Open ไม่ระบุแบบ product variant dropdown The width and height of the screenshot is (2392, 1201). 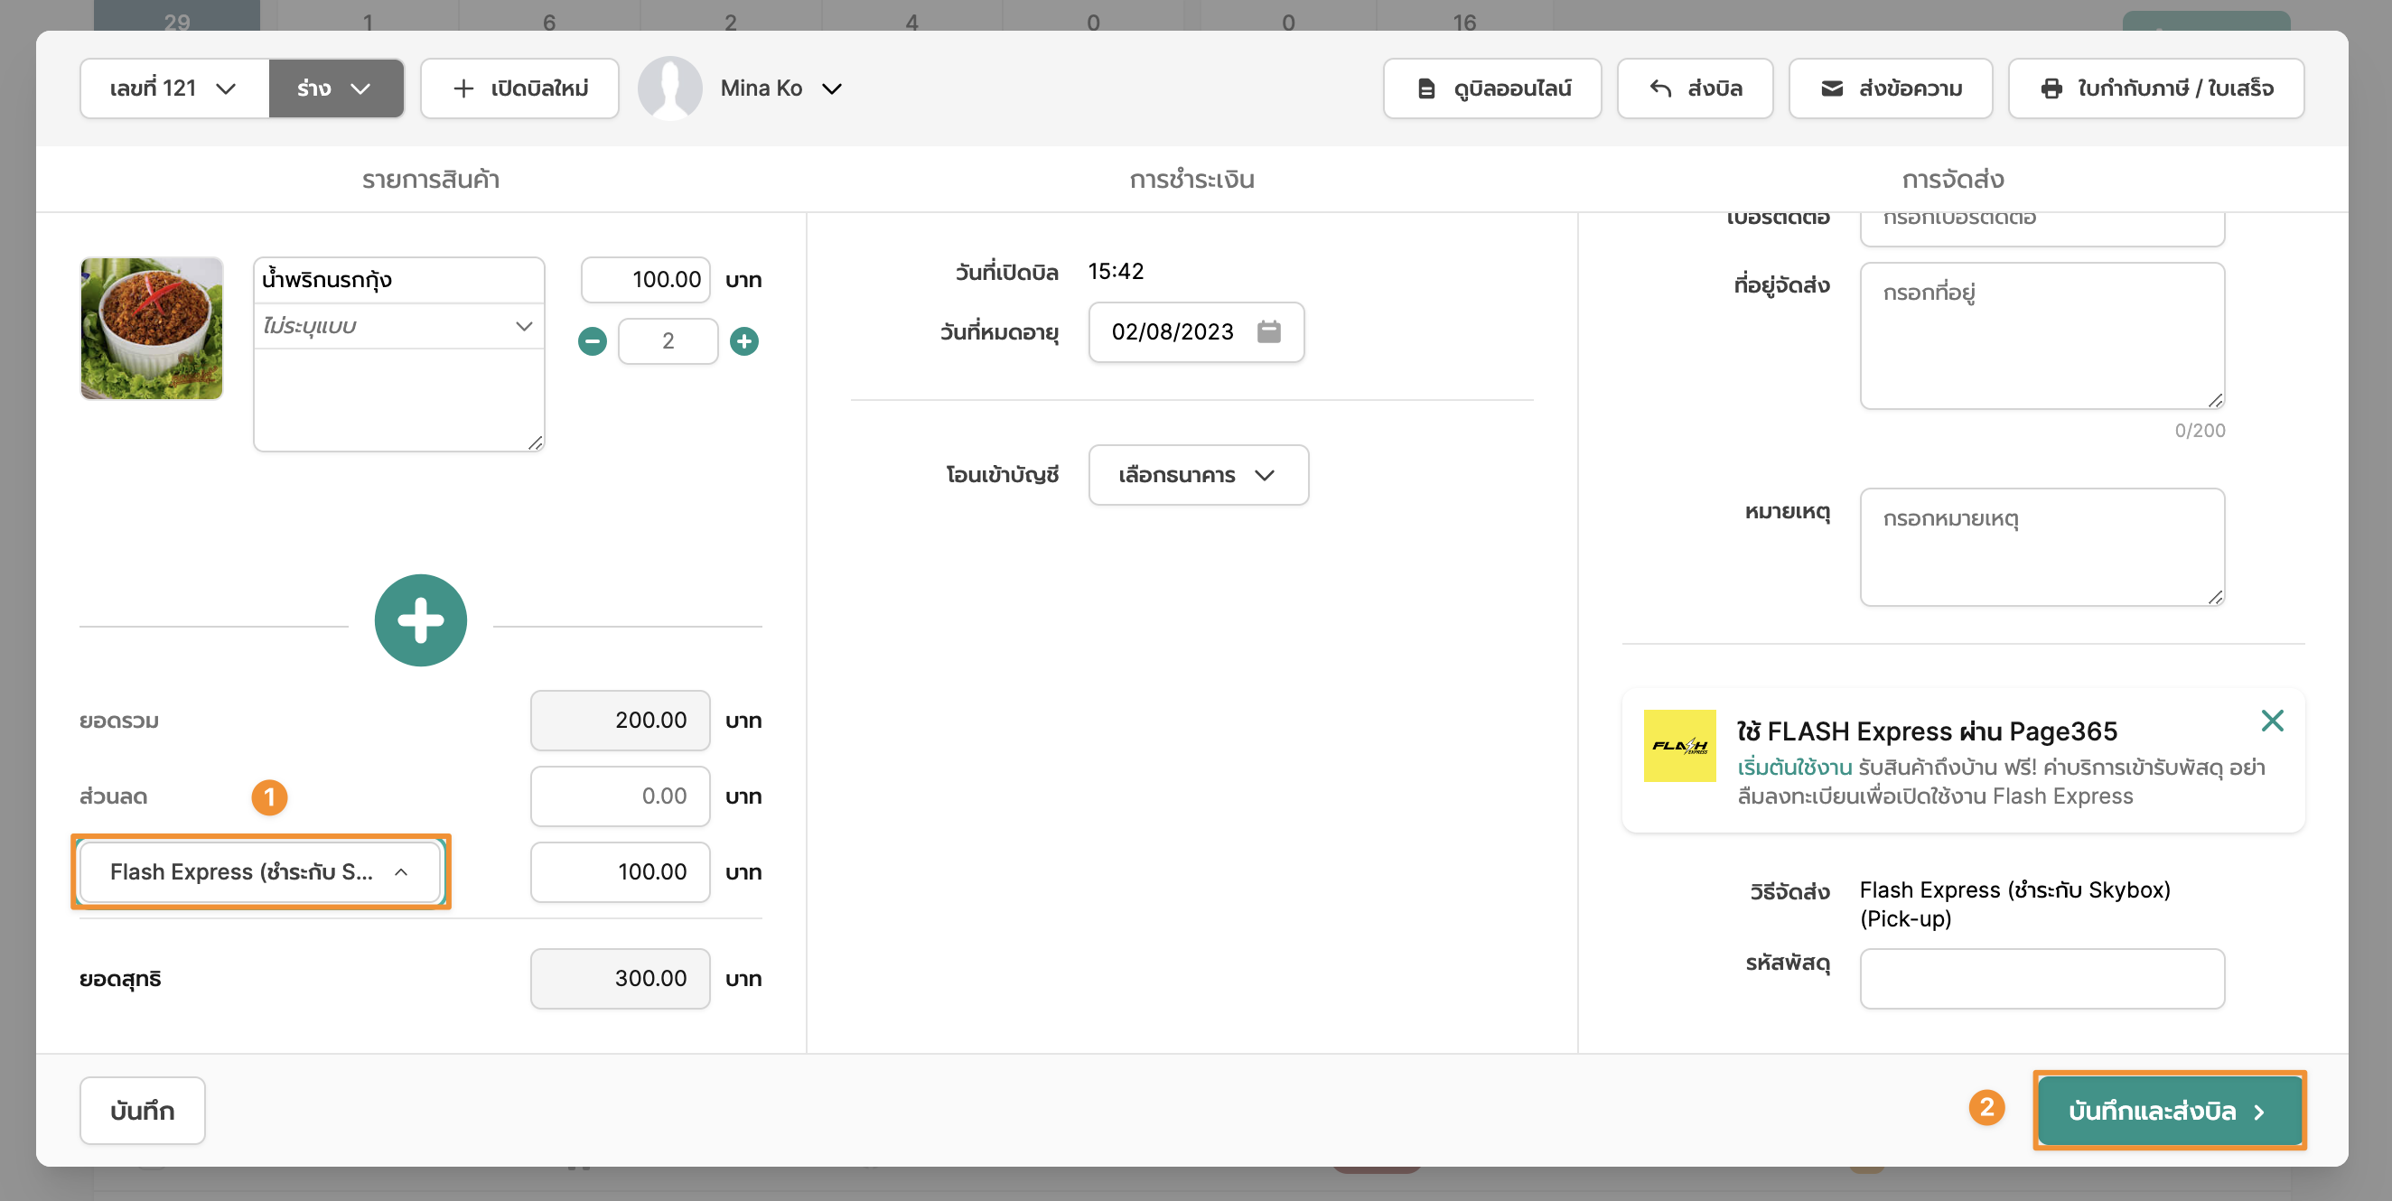coord(398,326)
